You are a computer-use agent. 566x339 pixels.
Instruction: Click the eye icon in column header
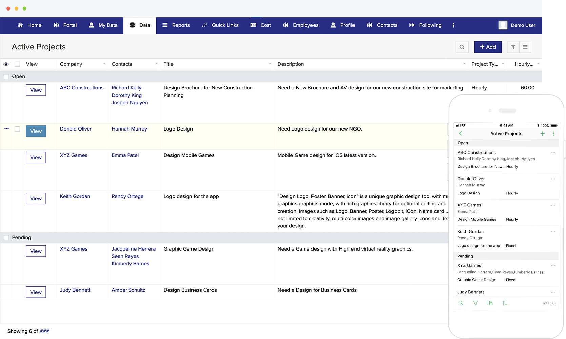click(x=6, y=64)
